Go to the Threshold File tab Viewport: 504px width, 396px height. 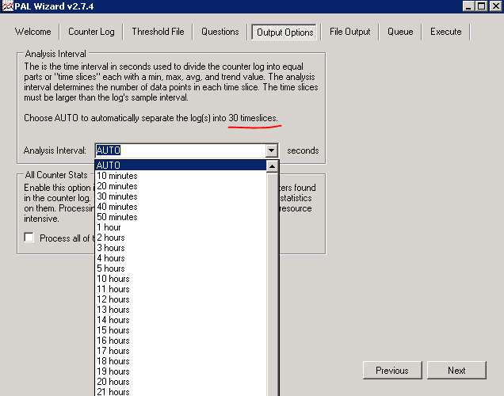click(158, 32)
